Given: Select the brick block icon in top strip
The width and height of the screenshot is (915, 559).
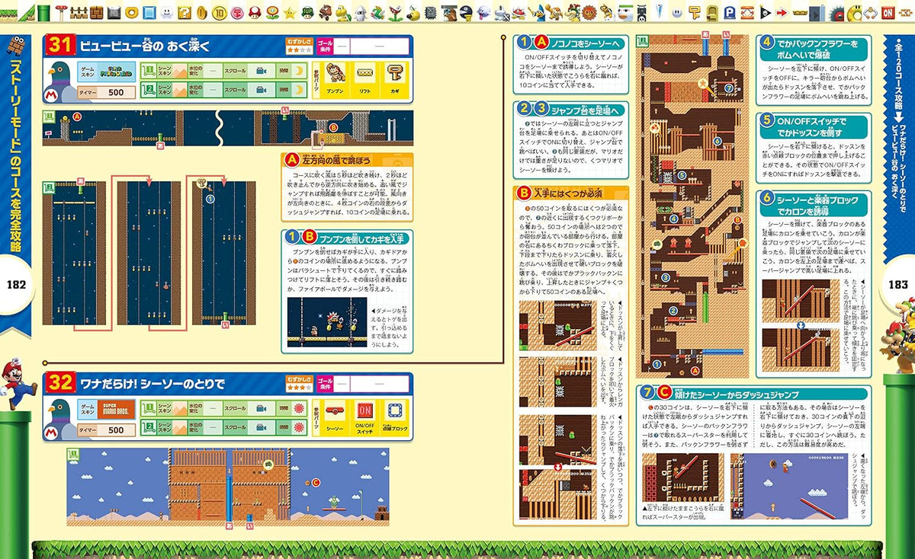Looking at the screenshot, I should (97, 13).
